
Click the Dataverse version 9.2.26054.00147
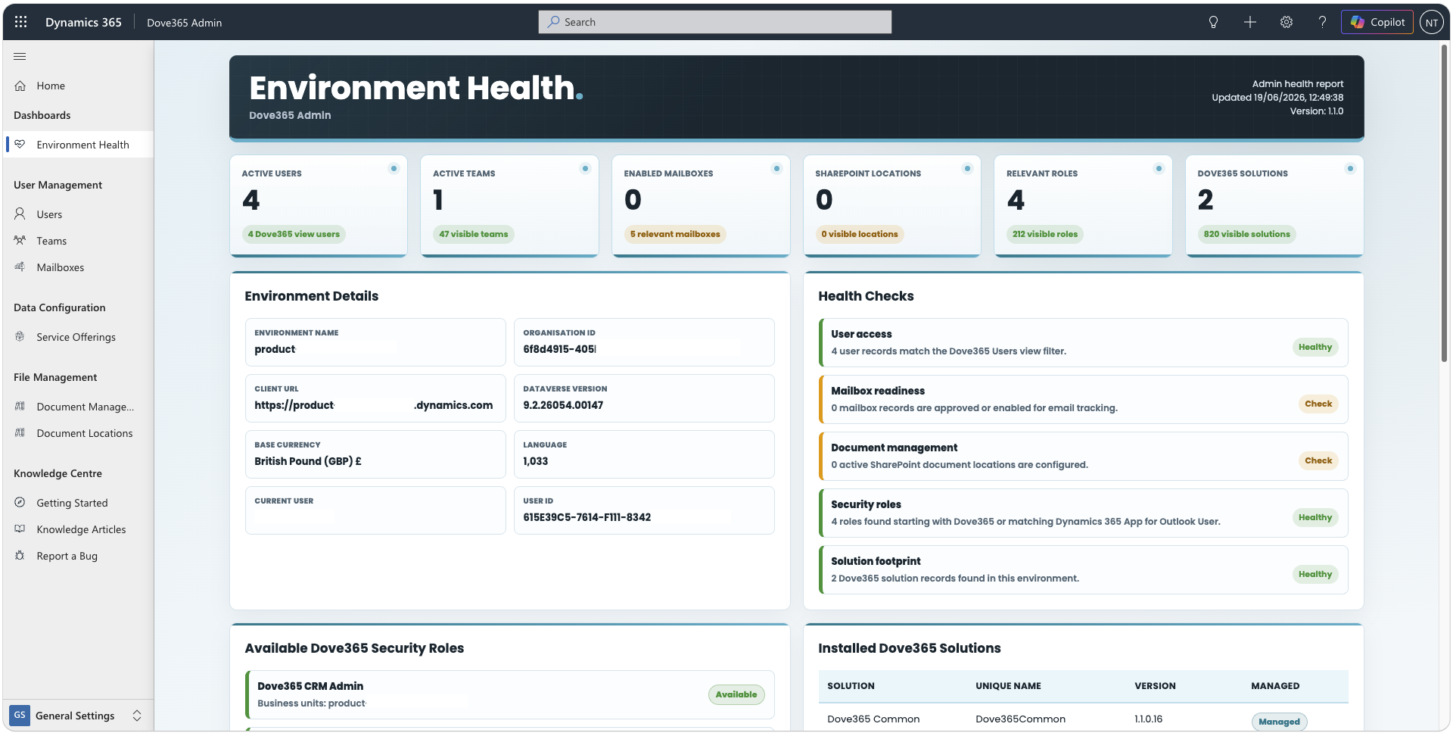click(563, 405)
